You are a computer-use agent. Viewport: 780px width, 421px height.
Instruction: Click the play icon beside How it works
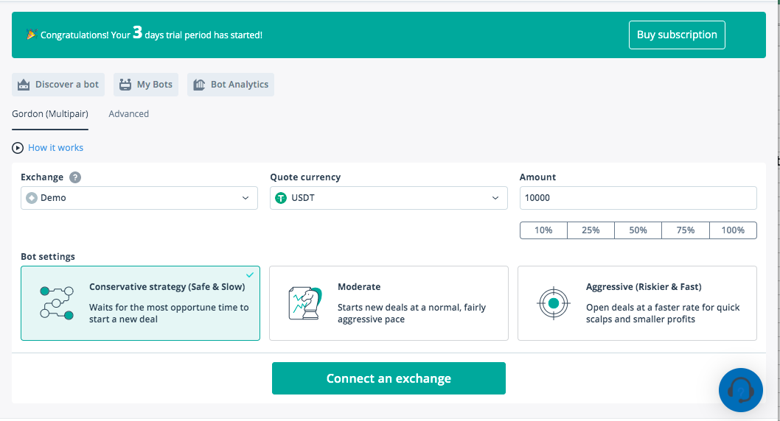[x=18, y=148]
